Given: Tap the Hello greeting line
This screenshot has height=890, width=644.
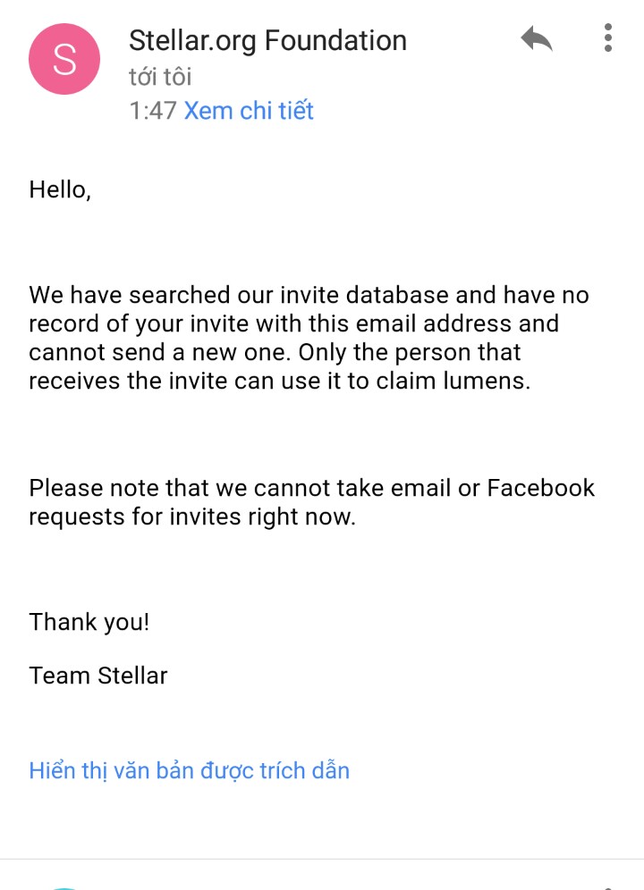Looking at the screenshot, I should pyautogui.click(x=60, y=189).
